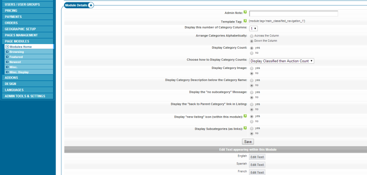Screen dimensions: 367x175
Task: Open the Browsing modules submenu
Action: click(29, 52)
